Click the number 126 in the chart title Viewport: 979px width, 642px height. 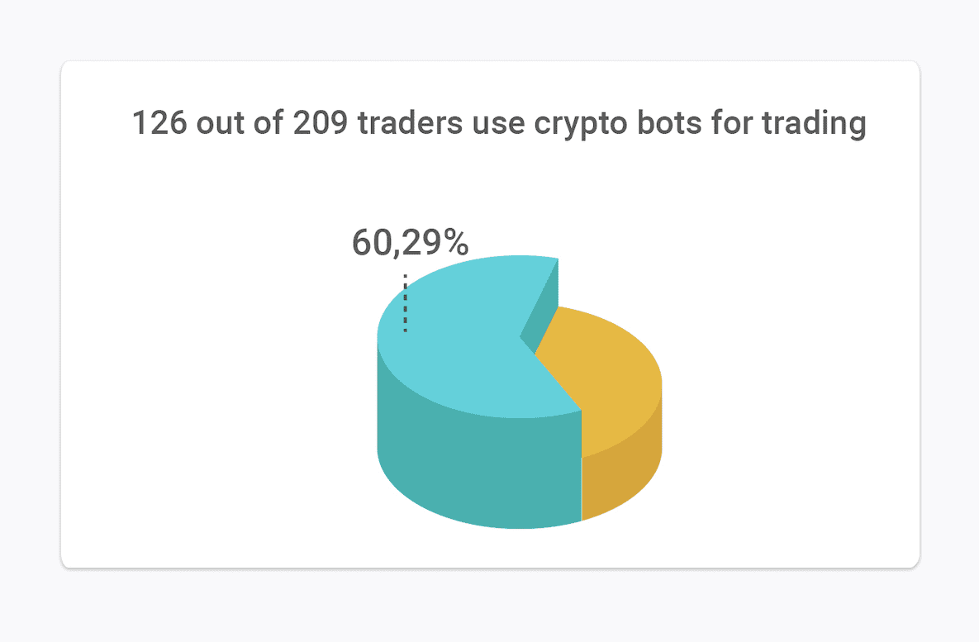[159, 122]
